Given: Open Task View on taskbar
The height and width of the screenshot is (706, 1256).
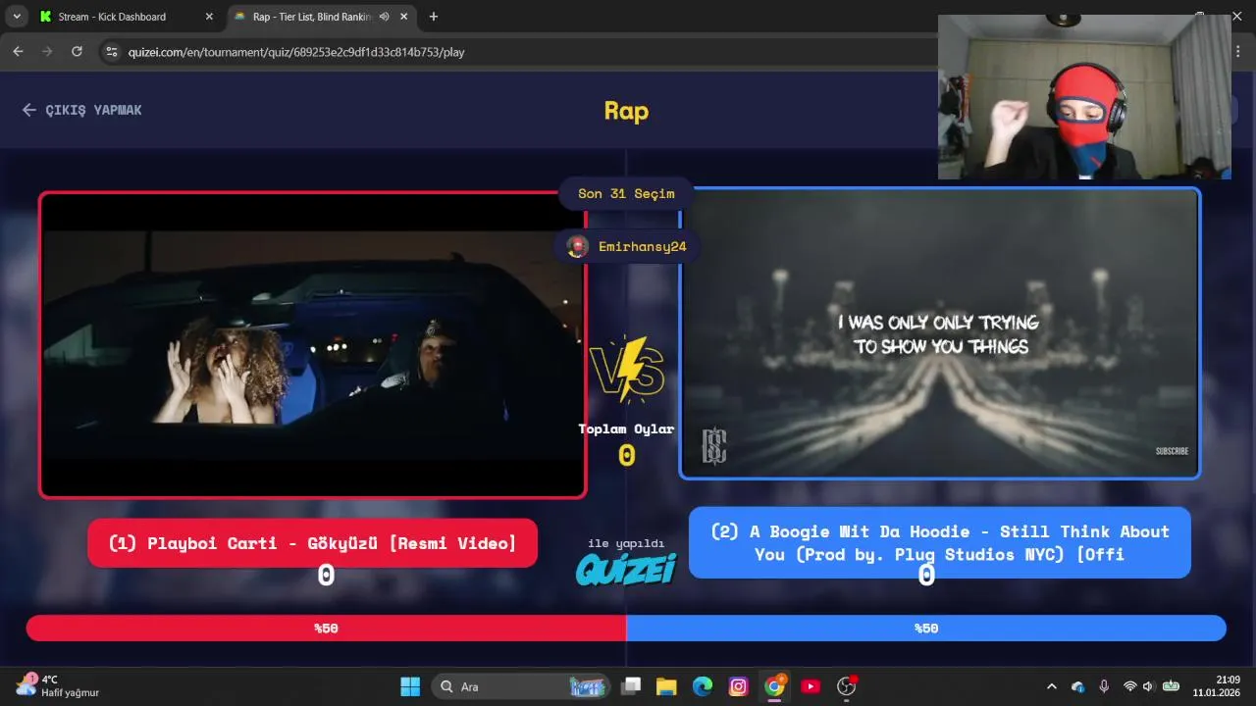Looking at the screenshot, I should point(631,686).
